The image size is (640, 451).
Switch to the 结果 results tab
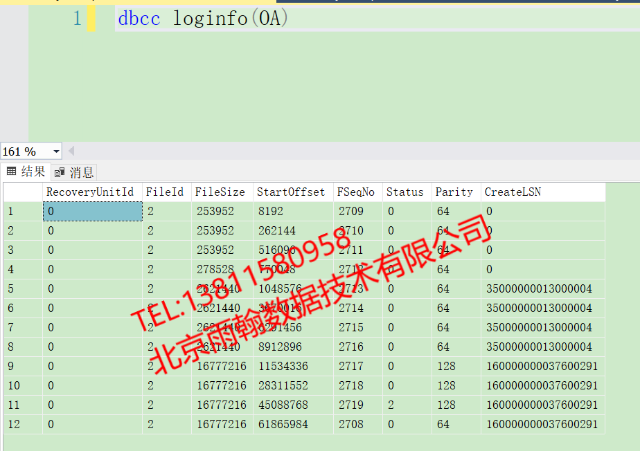click(x=26, y=172)
